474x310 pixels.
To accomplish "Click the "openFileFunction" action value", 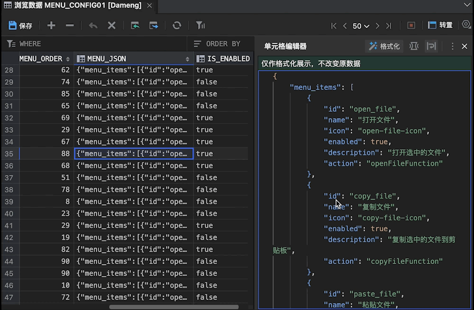I will click(x=404, y=164).
